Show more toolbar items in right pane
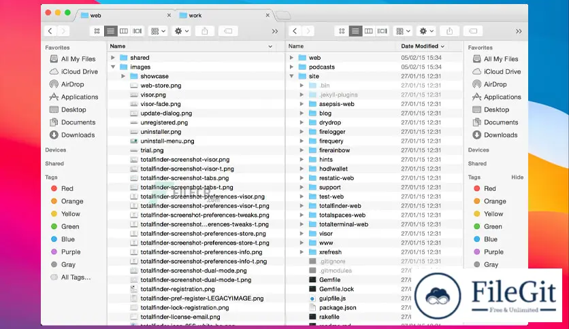Screen dimensions: 569x329 coord(519,31)
